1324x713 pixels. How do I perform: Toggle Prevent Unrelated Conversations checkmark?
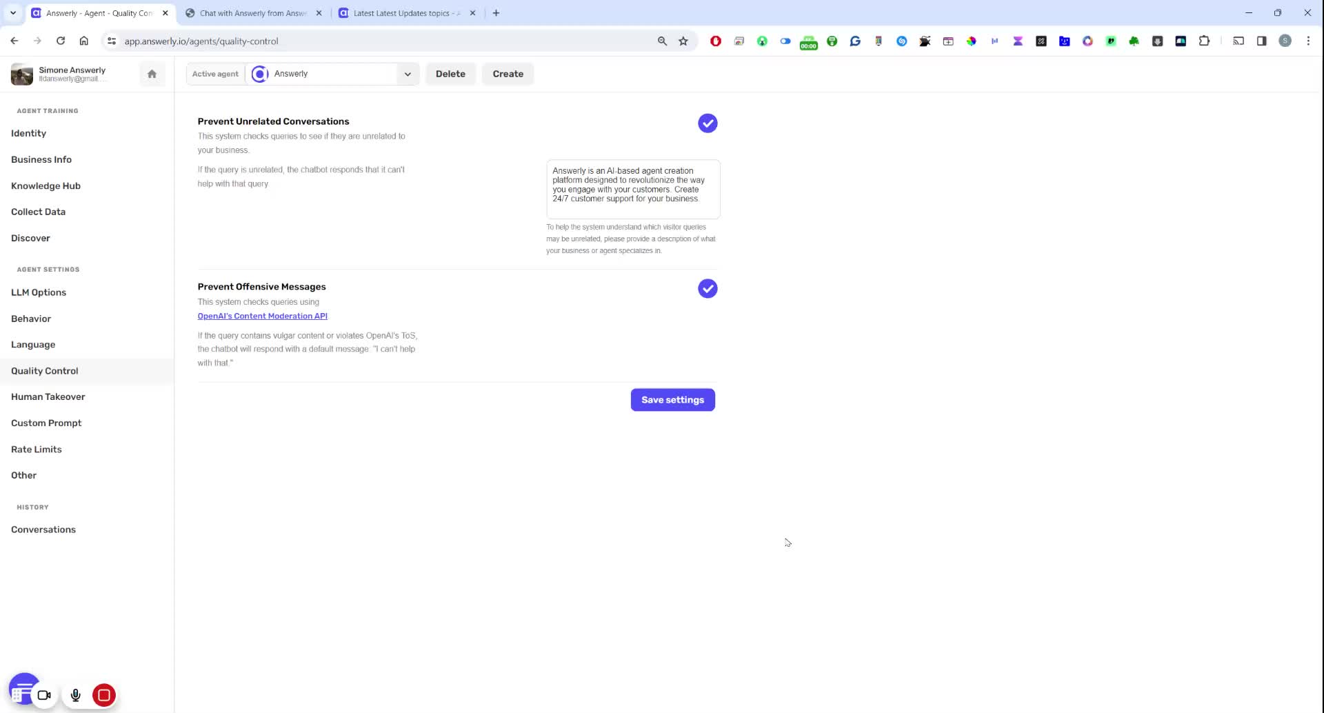click(x=708, y=123)
